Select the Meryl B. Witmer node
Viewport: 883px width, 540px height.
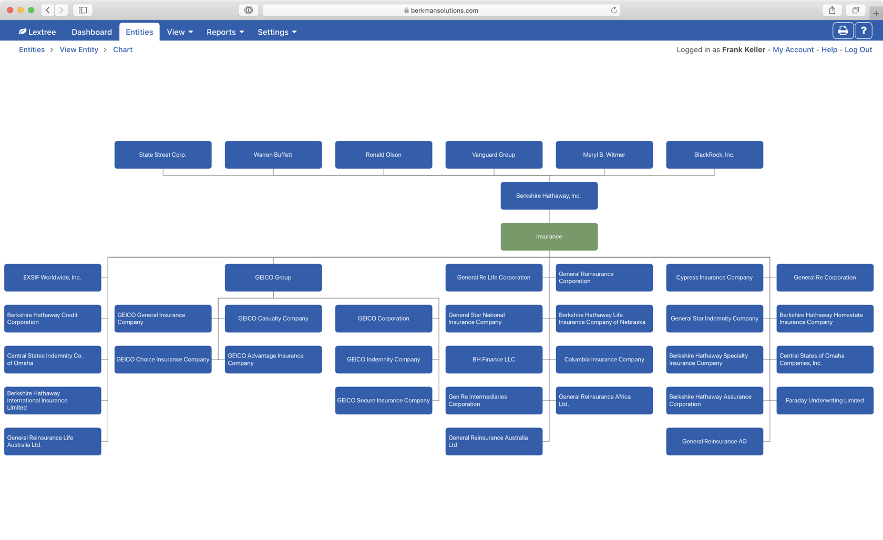point(604,155)
